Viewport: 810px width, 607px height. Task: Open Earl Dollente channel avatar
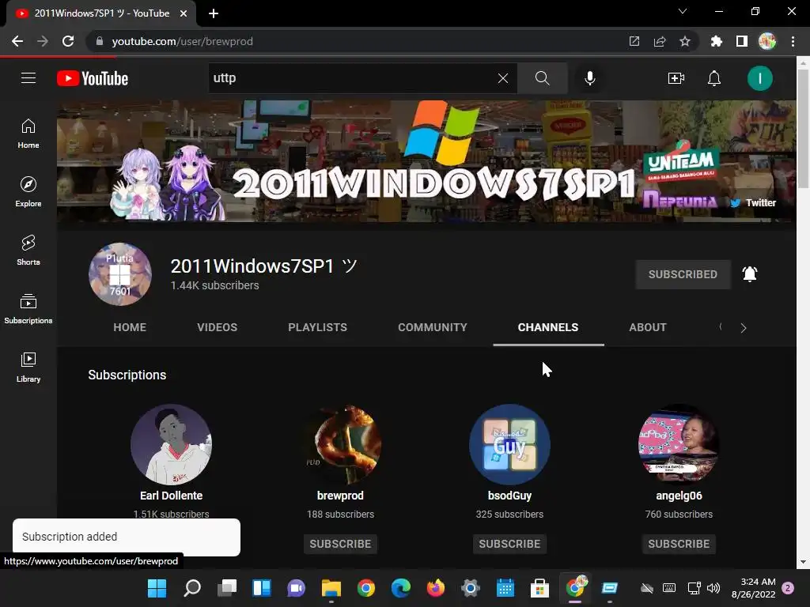[171, 444]
